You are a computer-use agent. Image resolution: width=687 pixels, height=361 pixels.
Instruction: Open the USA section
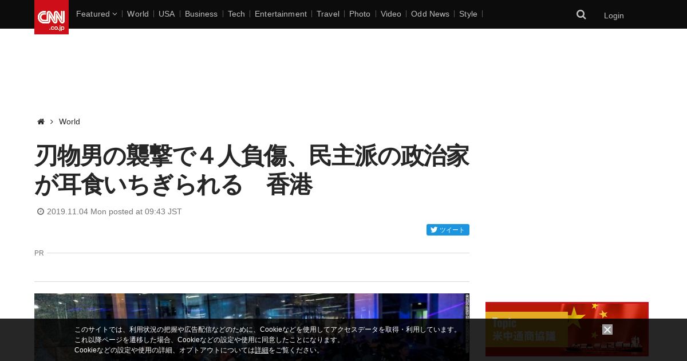[167, 14]
